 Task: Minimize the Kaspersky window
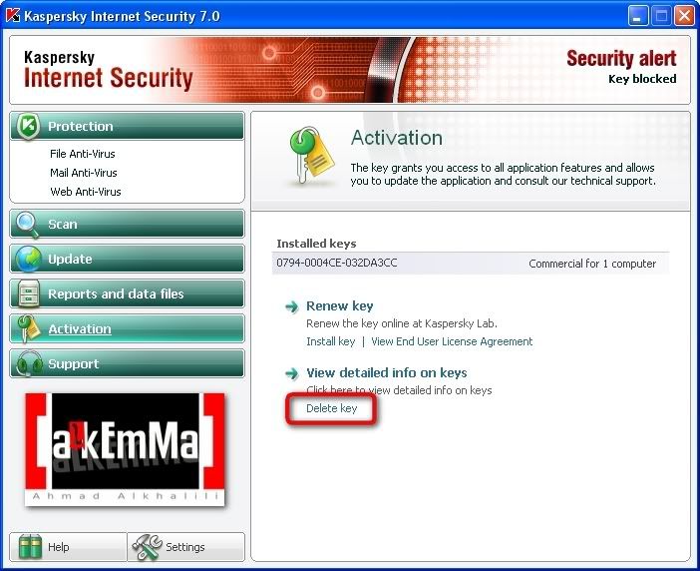point(638,16)
